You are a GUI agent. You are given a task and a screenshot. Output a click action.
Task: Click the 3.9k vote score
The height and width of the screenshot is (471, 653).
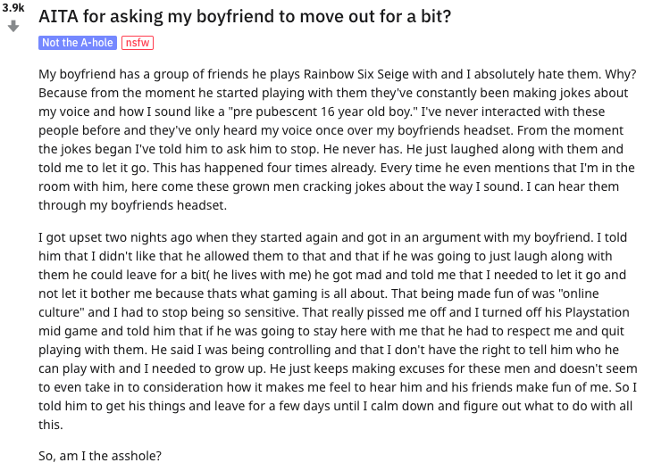click(13, 7)
